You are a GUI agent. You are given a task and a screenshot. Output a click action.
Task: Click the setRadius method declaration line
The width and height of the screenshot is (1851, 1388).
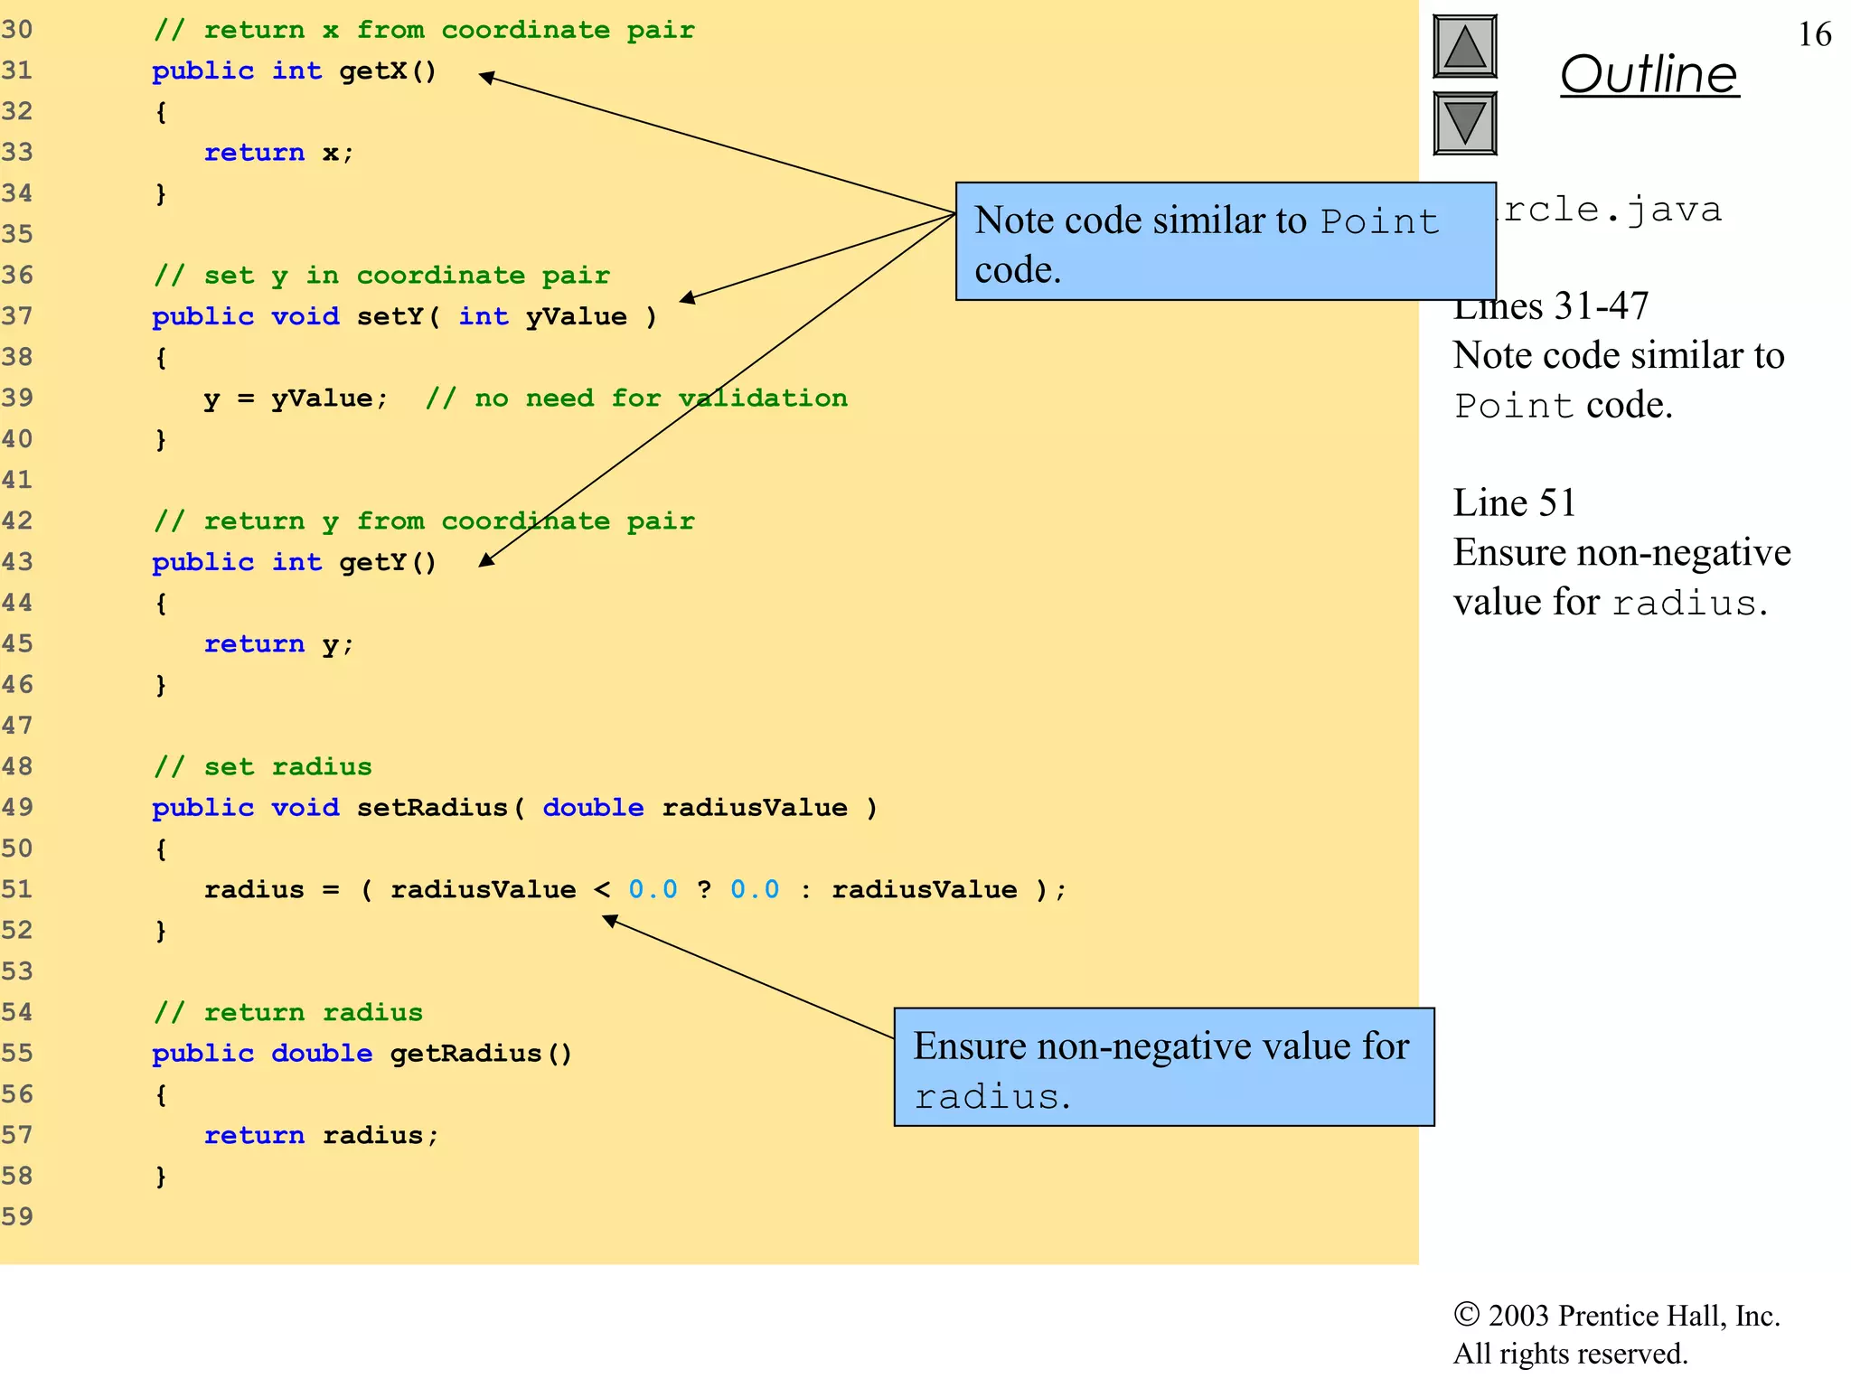(x=513, y=808)
